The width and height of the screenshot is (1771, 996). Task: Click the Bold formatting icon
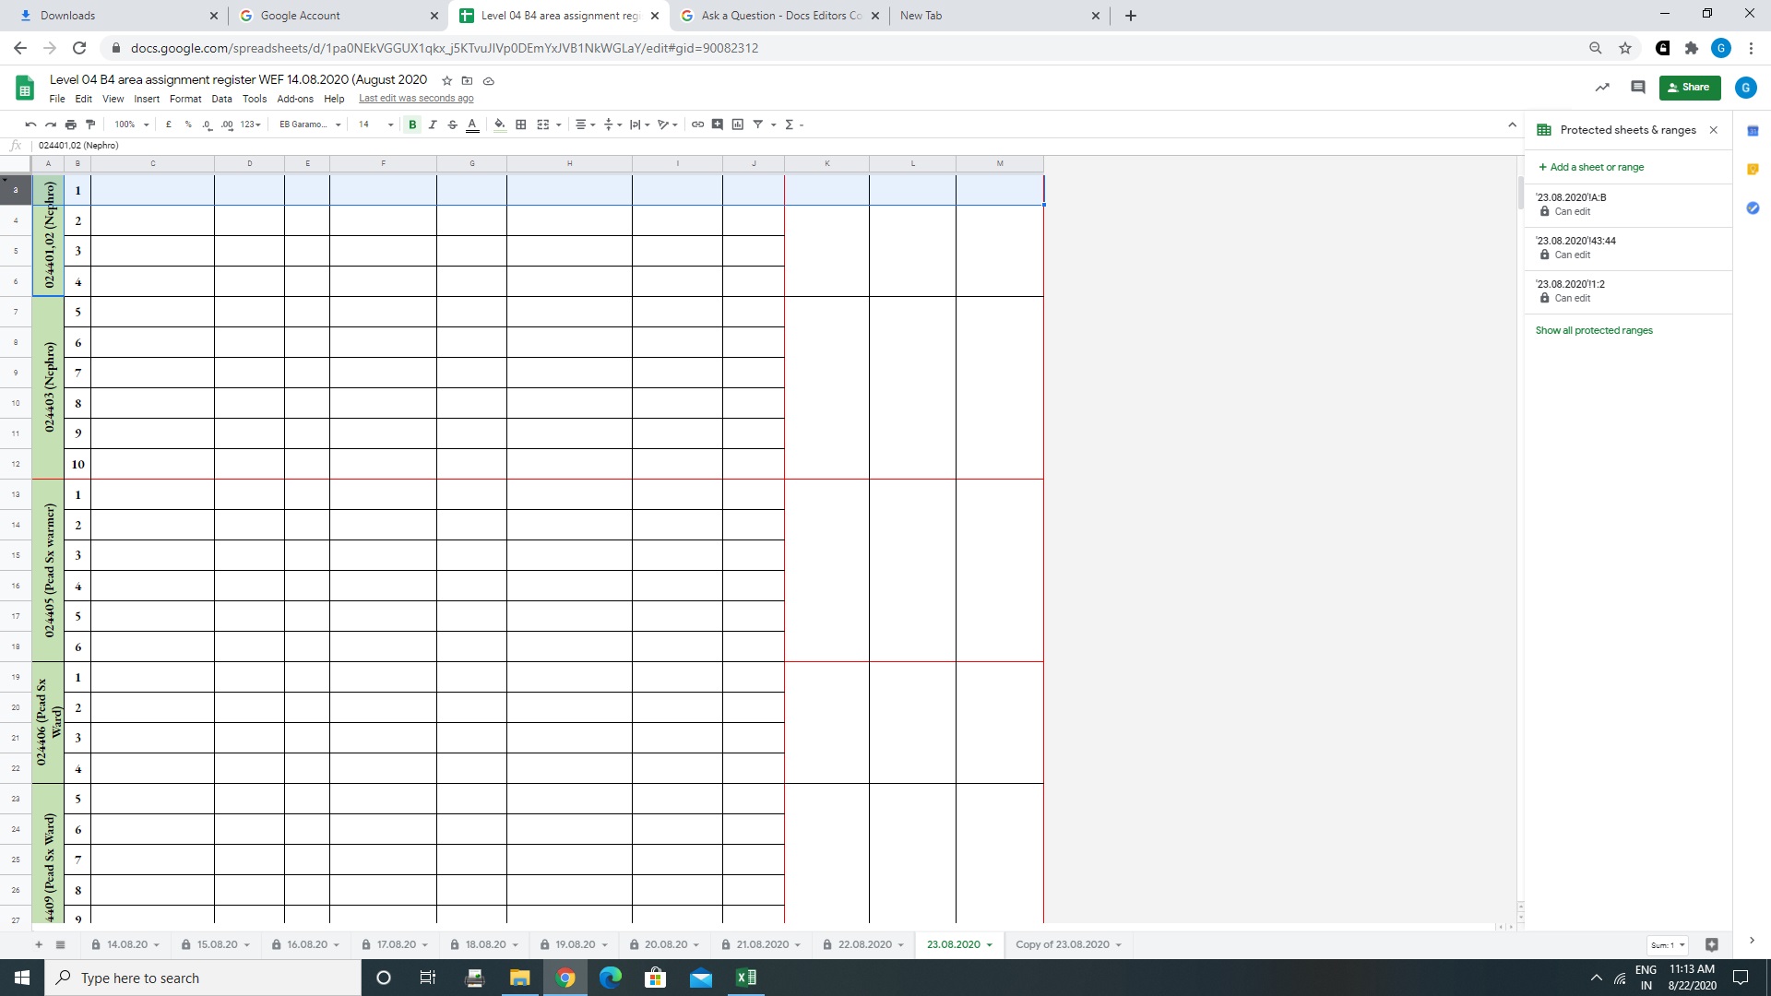pos(411,125)
